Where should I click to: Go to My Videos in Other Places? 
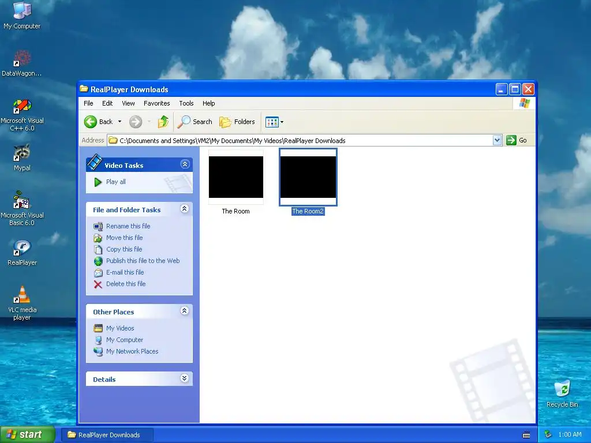pos(120,328)
